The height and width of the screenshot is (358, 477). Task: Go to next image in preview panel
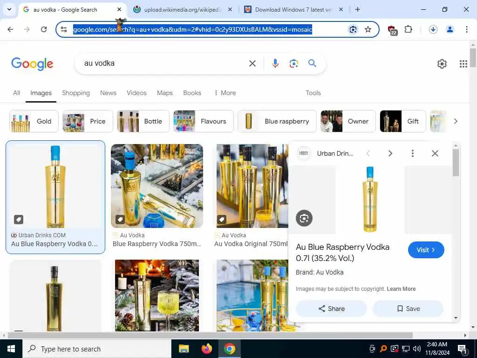[390, 153]
